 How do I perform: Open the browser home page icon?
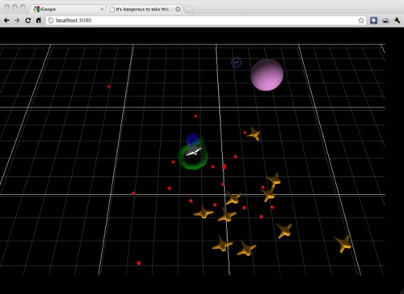[39, 20]
